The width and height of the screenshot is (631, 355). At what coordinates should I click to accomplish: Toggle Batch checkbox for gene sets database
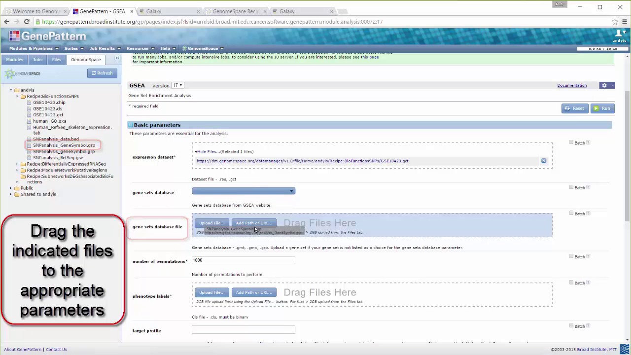coord(571,187)
